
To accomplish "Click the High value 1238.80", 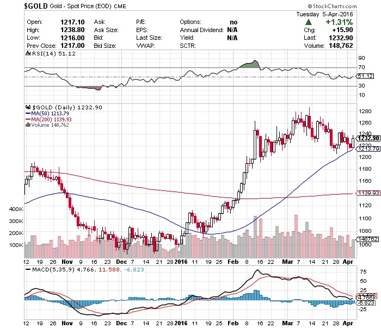I will point(72,30).
